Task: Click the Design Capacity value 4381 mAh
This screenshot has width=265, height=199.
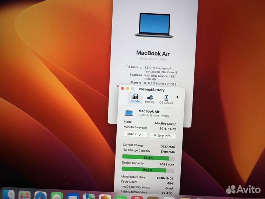Action: click(167, 164)
